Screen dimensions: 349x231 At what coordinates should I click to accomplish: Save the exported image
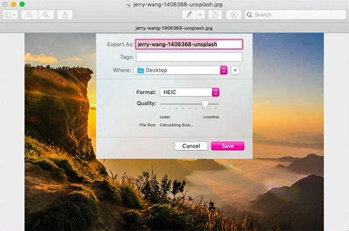click(228, 146)
